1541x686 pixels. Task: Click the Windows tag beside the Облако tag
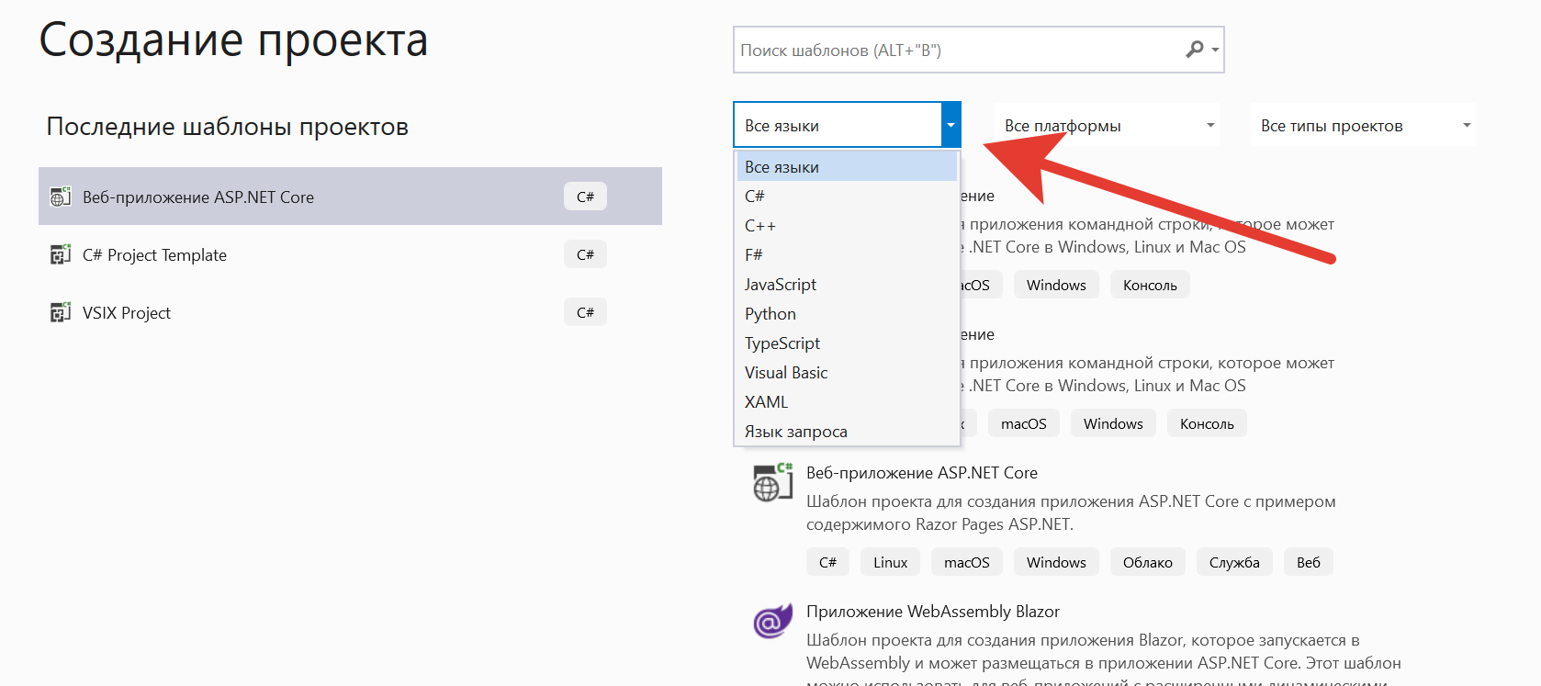1056,562
